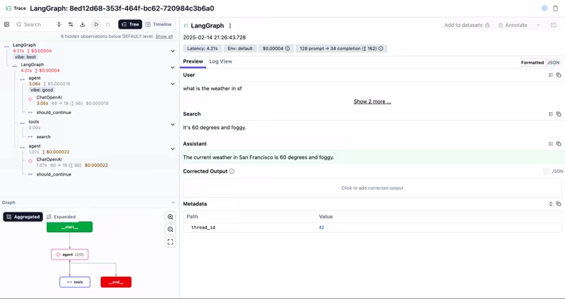The width and height of the screenshot is (565, 299).
Task: Expand all Metadata rows icon
Action: point(551,204)
